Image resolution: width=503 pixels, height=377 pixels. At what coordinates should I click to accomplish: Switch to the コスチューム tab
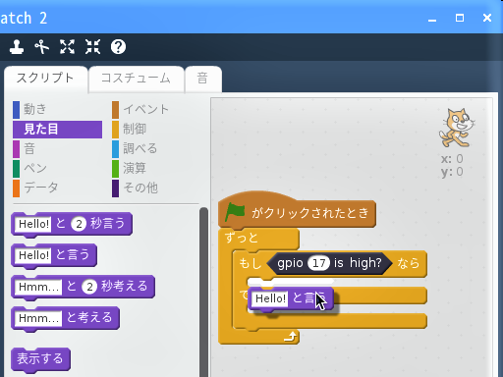(136, 79)
